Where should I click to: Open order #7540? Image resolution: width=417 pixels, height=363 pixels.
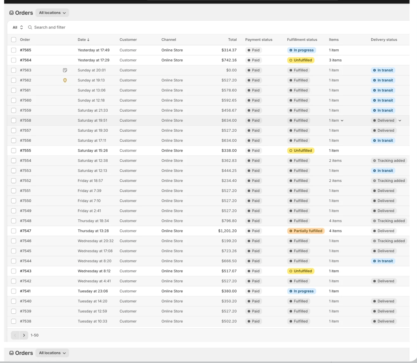pos(25,301)
